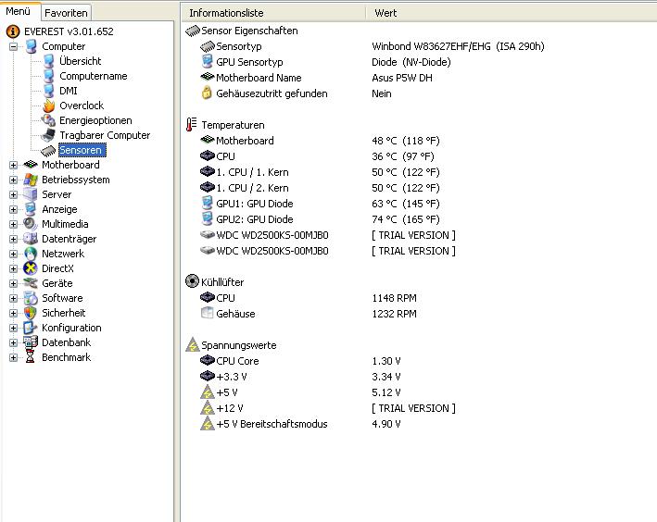
Task: Click the Konfiguration icon in tree
Action: click(31, 328)
